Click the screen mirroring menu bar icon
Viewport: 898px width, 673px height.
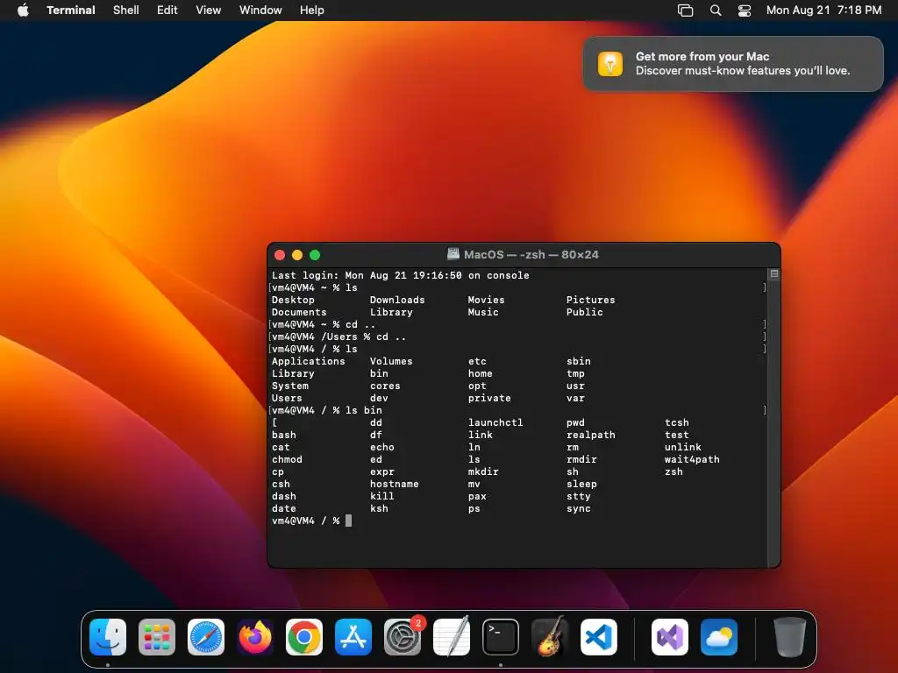pos(685,11)
